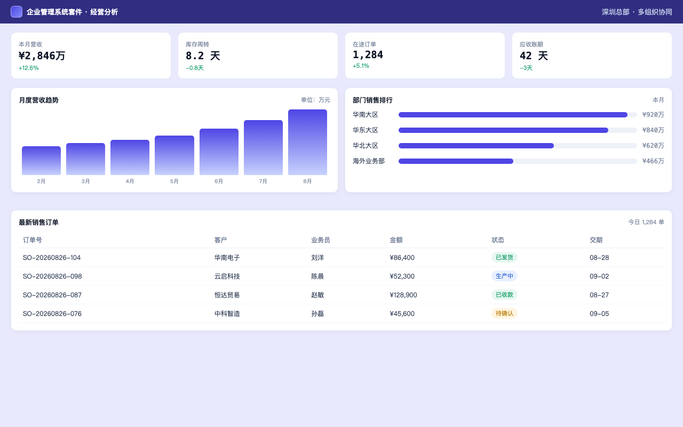Click the 7月 revenue bar

point(263,147)
